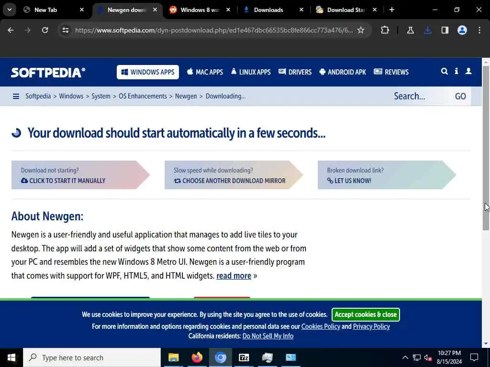This screenshot has width=490, height=367.
Task: Open 7-Zip from the taskbar
Action: 244,357
